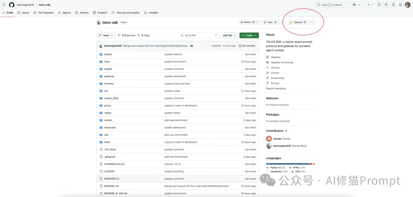Screen dimensions: 413x197
Task: Open the CHANGELOG.md file
Action: pyautogui.click(x=114, y=164)
